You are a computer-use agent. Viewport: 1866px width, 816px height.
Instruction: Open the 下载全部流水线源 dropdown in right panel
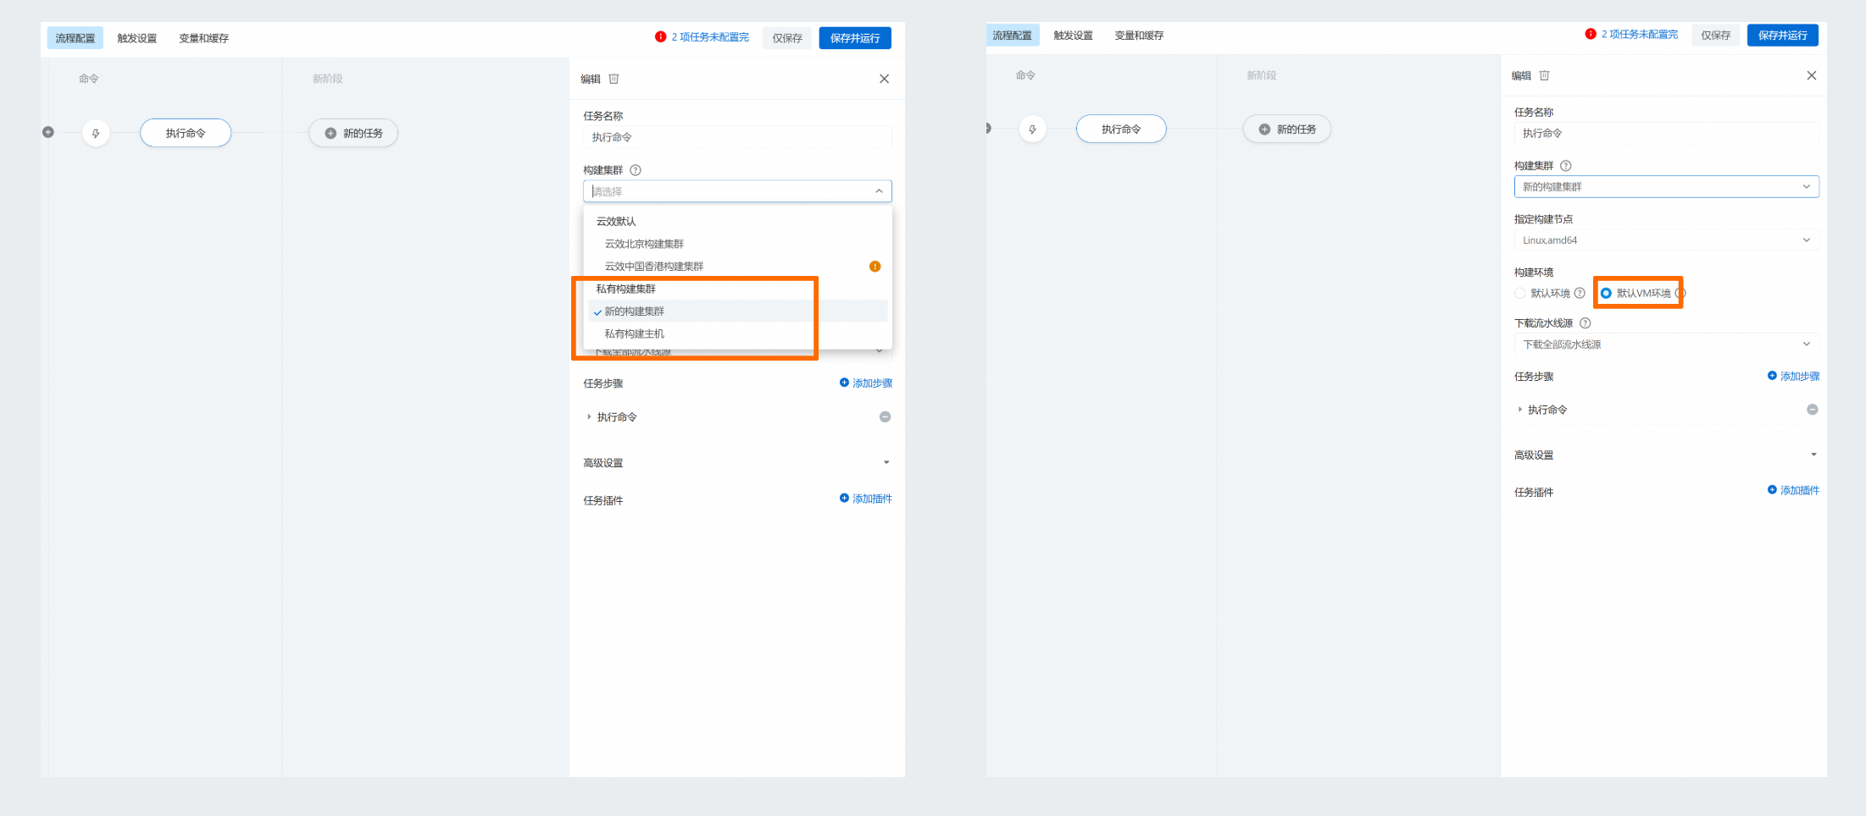[x=1666, y=345]
